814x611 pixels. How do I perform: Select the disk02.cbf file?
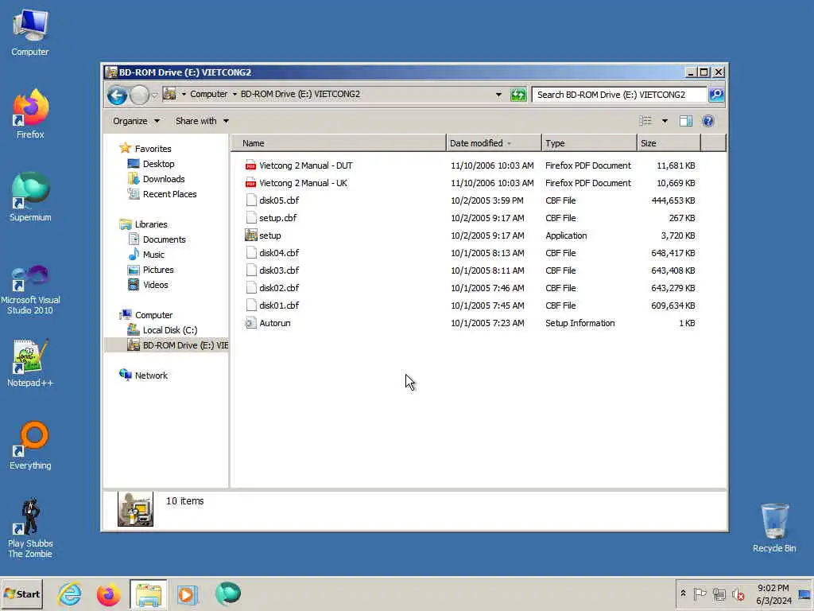[x=279, y=288]
